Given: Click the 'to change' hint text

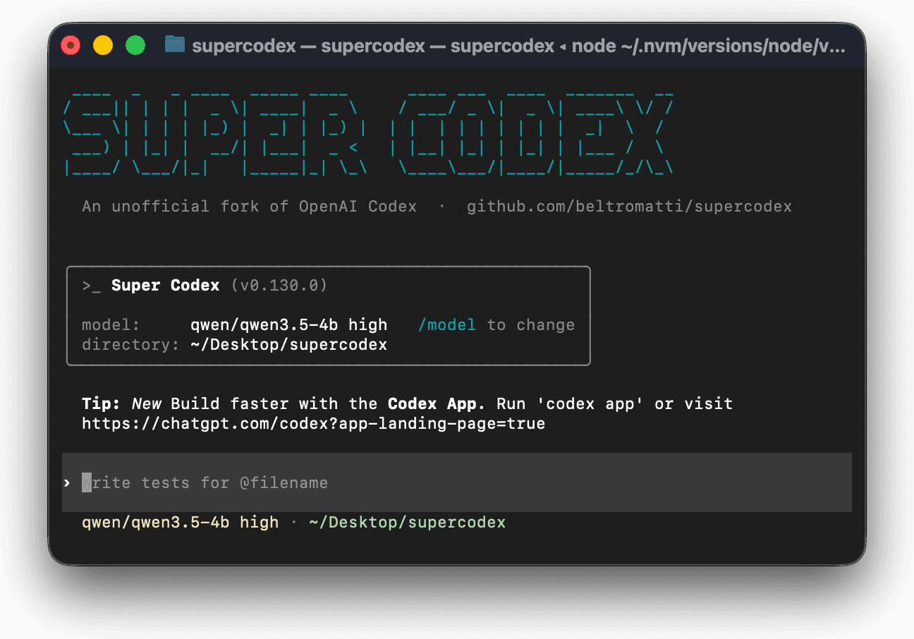Looking at the screenshot, I should click(x=530, y=325).
